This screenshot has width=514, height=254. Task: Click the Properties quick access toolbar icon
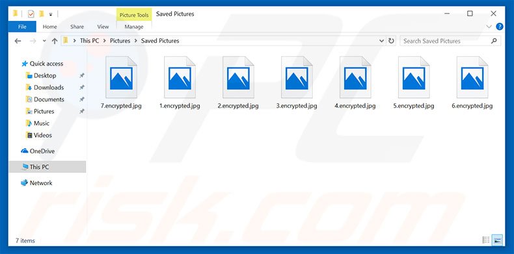(31, 14)
